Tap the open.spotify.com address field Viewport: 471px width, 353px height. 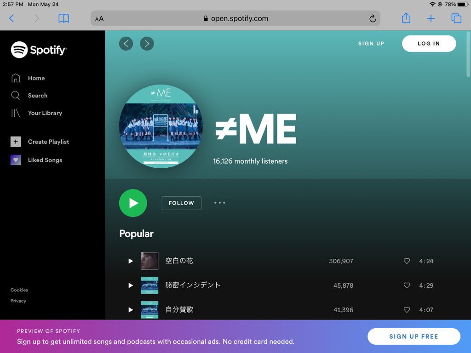(235, 18)
